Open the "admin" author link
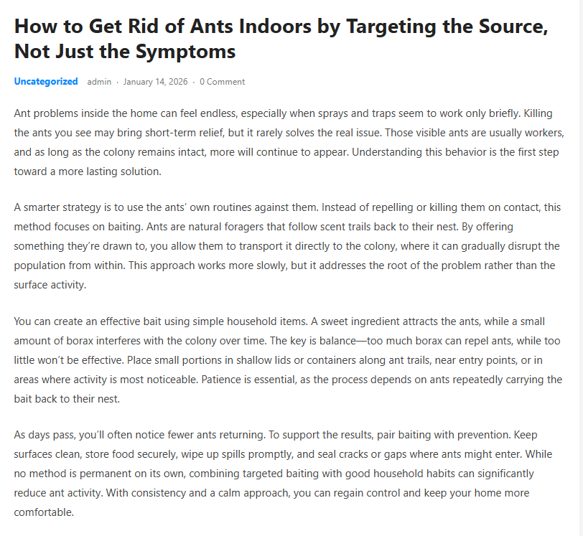This screenshot has height=536, width=583. pyautogui.click(x=99, y=82)
